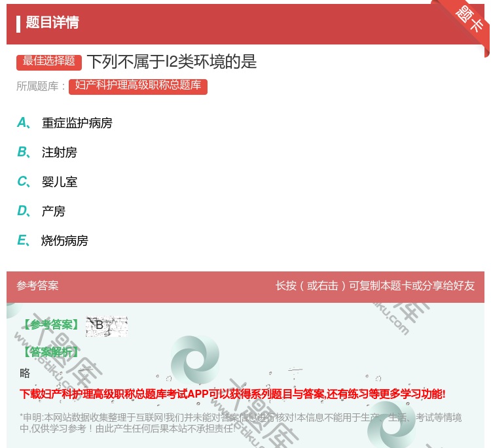Select option B 注射房

tap(47, 152)
